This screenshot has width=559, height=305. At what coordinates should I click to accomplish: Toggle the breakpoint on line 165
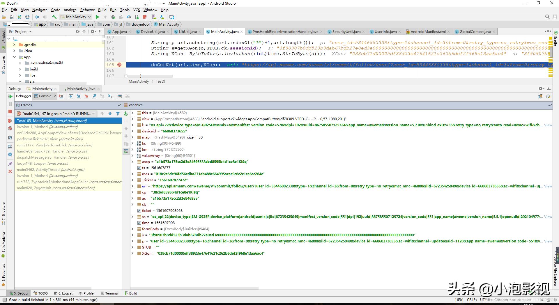pos(119,65)
